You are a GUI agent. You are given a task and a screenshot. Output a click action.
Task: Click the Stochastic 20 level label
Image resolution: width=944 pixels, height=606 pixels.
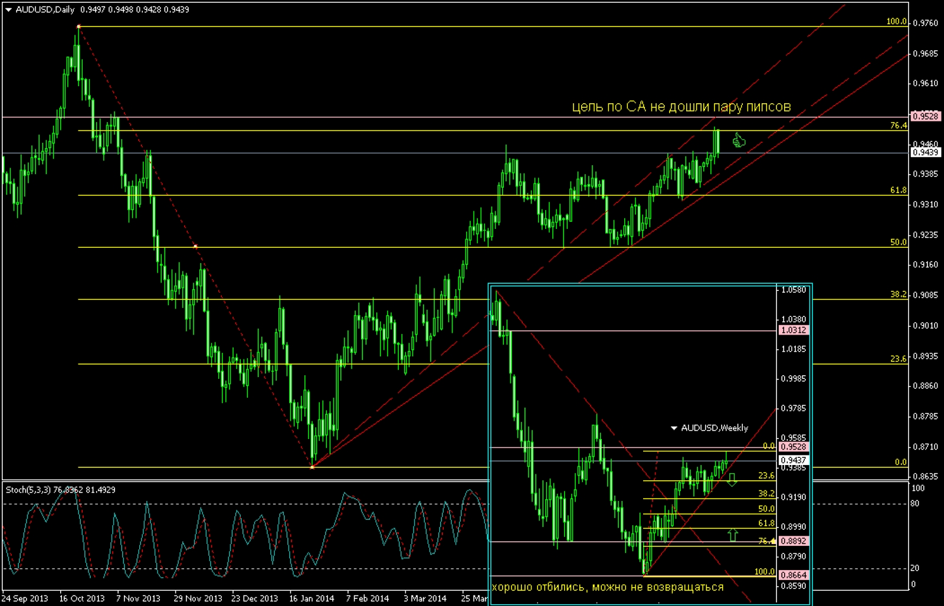coord(914,568)
